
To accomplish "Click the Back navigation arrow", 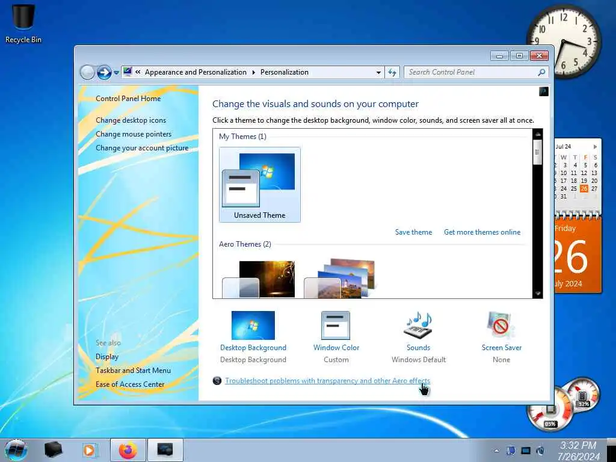I will (x=87, y=72).
